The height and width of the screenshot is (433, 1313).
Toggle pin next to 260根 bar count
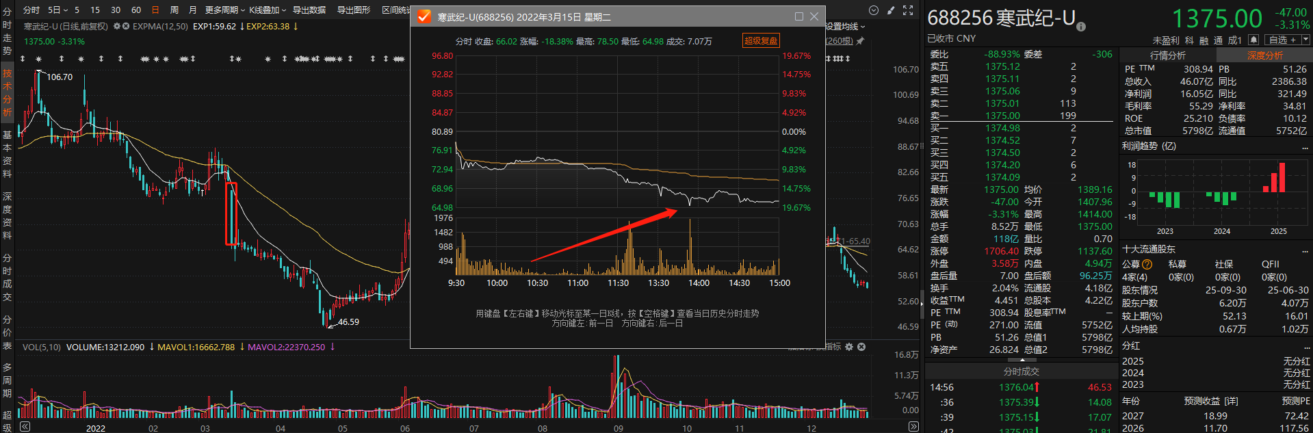(860, 41)
